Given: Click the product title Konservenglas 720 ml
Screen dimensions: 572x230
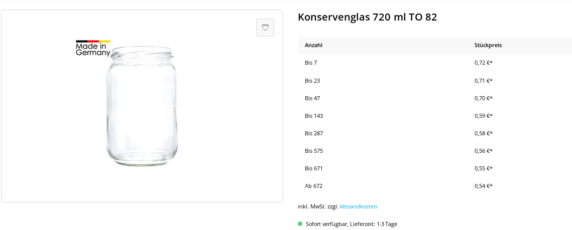Looking at the screenshot, I should [367, 17].
